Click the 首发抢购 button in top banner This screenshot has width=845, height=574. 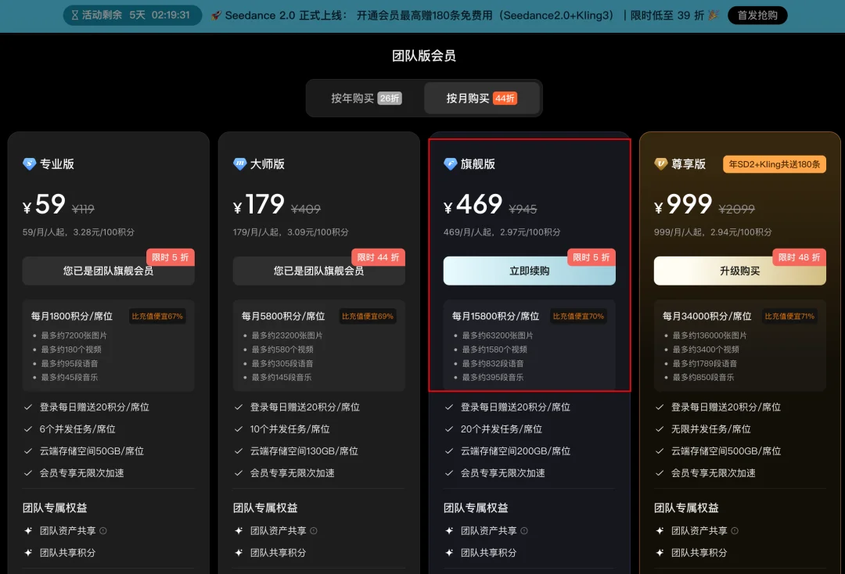coord(757,14)
